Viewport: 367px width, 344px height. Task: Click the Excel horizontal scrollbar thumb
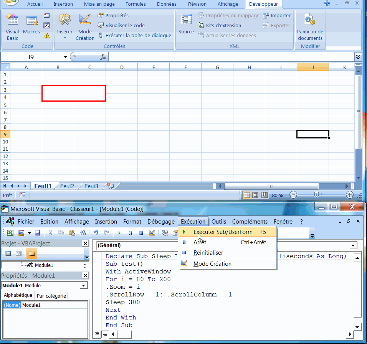click(271, 186)
